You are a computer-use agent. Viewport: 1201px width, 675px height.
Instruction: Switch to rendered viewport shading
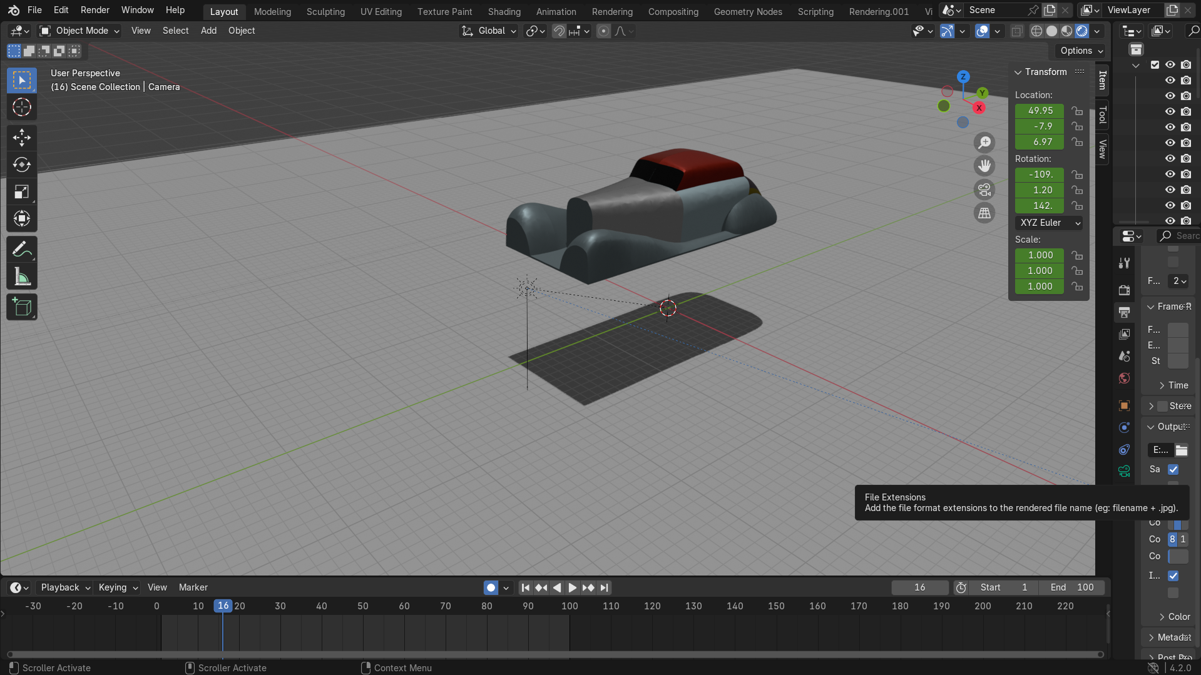click(1082, 31)
